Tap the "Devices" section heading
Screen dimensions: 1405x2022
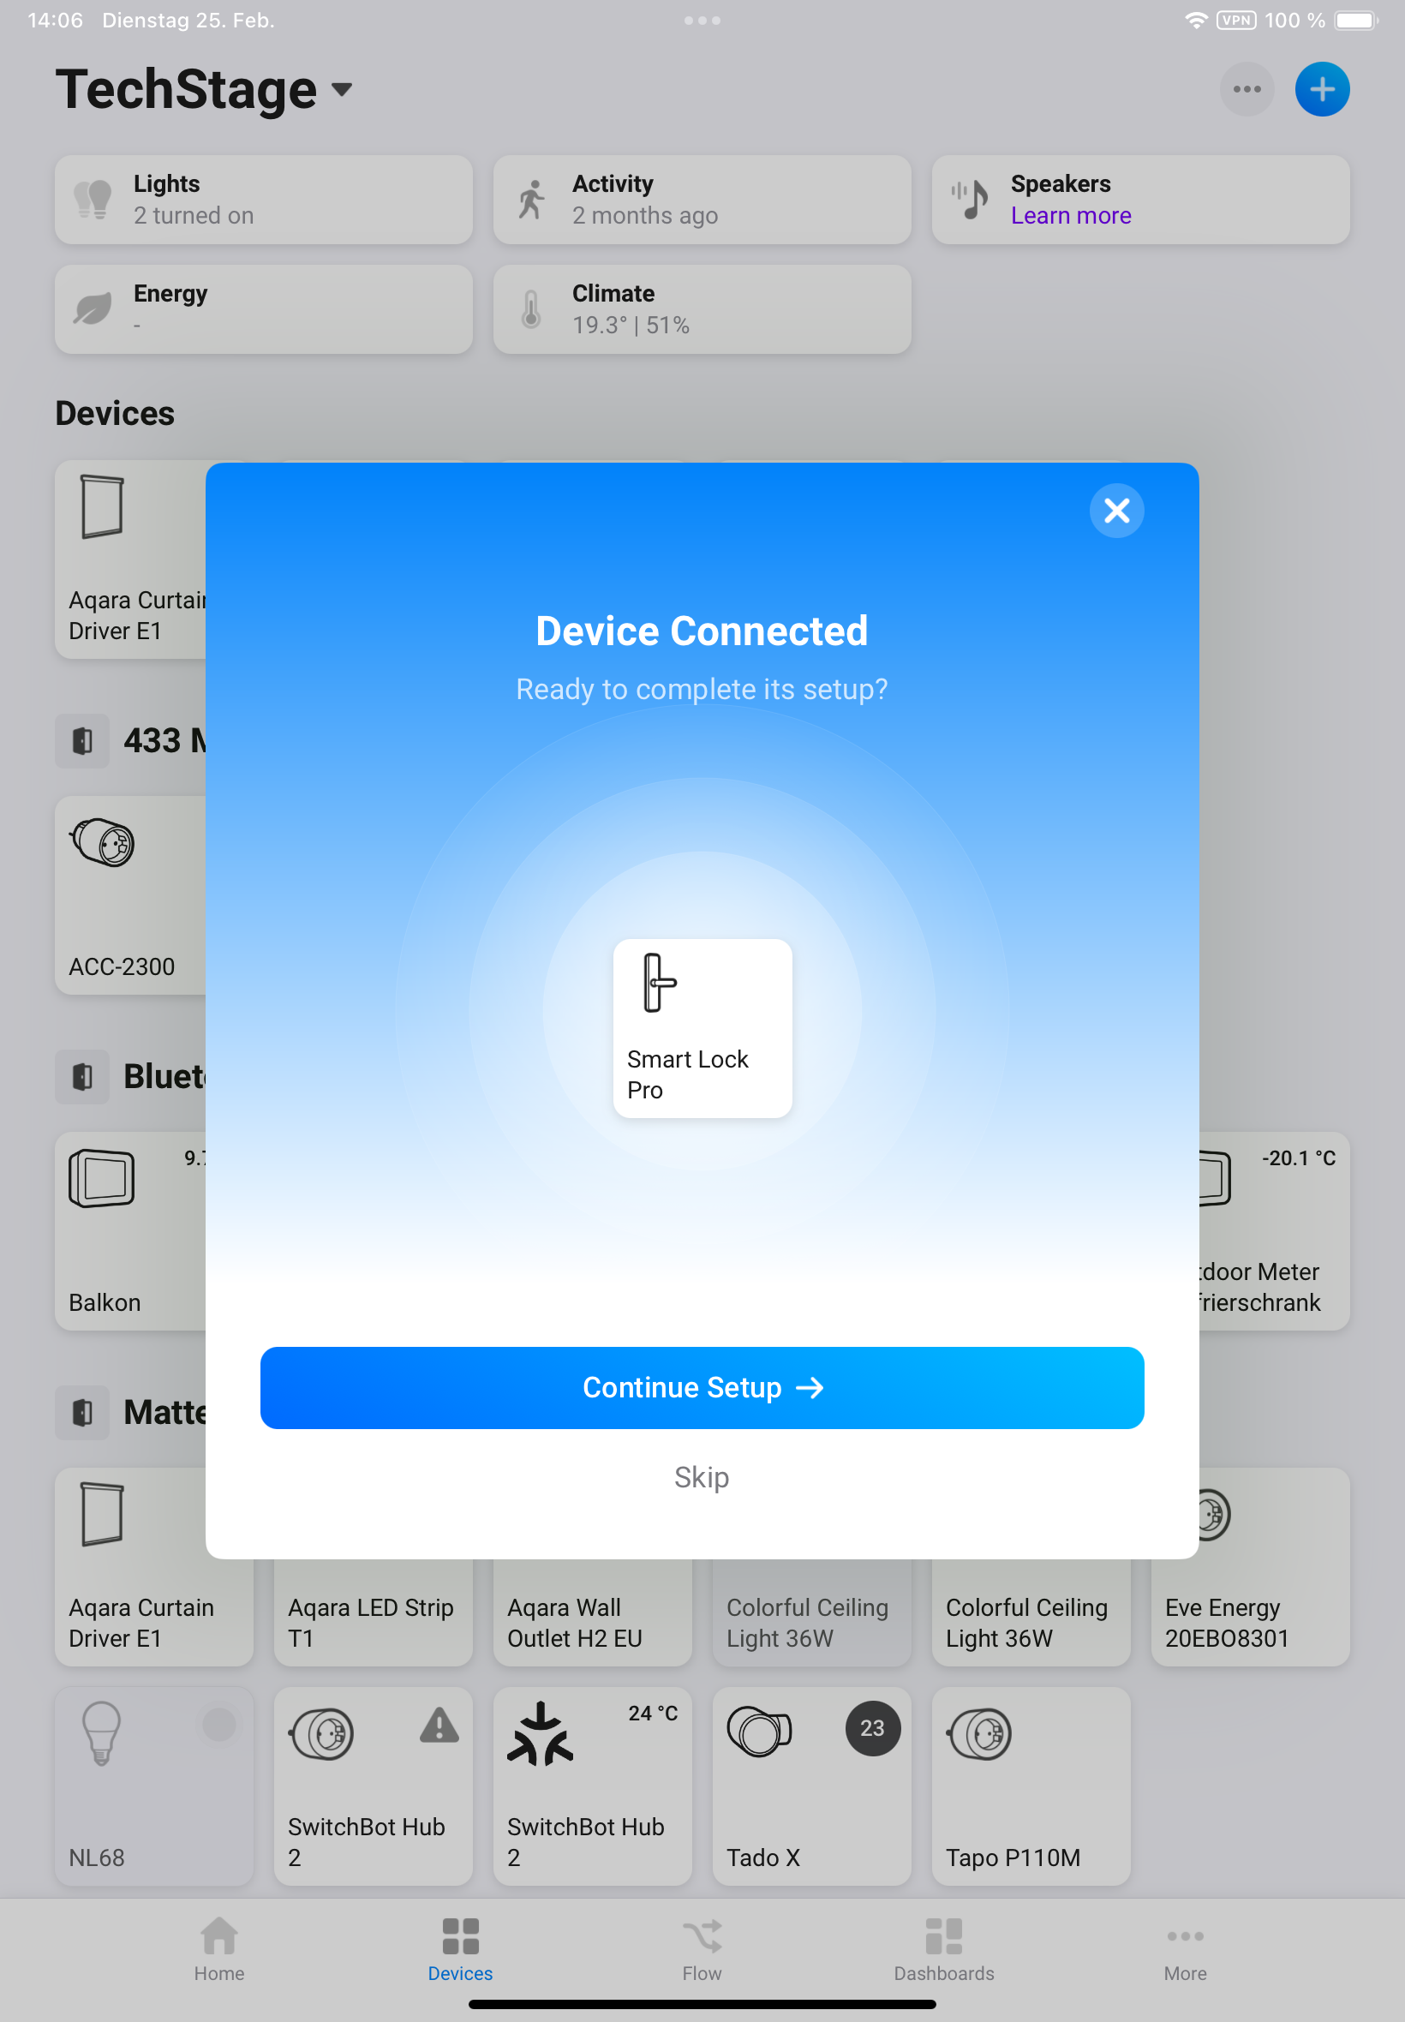point(116,414)
